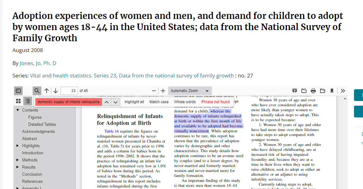Click heading 'Relinquishment of Infants for Adoption at Birth'
This screenshot has height=189, width=363.
pos(130,120)
